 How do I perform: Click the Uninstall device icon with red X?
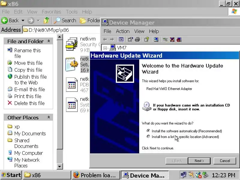click(172, 40)
